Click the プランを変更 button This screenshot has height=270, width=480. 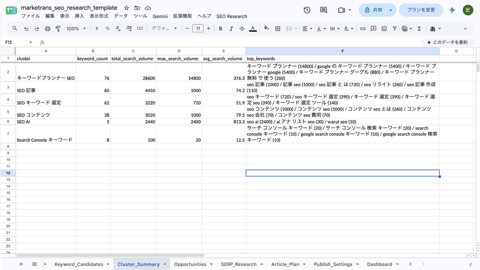(421, 10)
